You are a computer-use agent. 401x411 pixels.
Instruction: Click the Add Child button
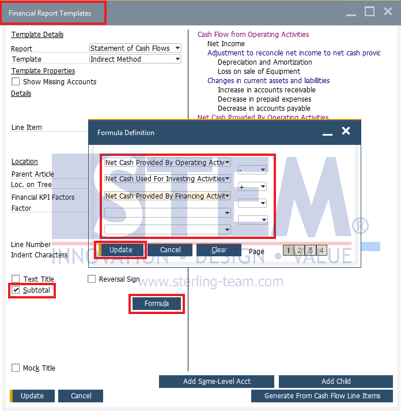point(336,382)
